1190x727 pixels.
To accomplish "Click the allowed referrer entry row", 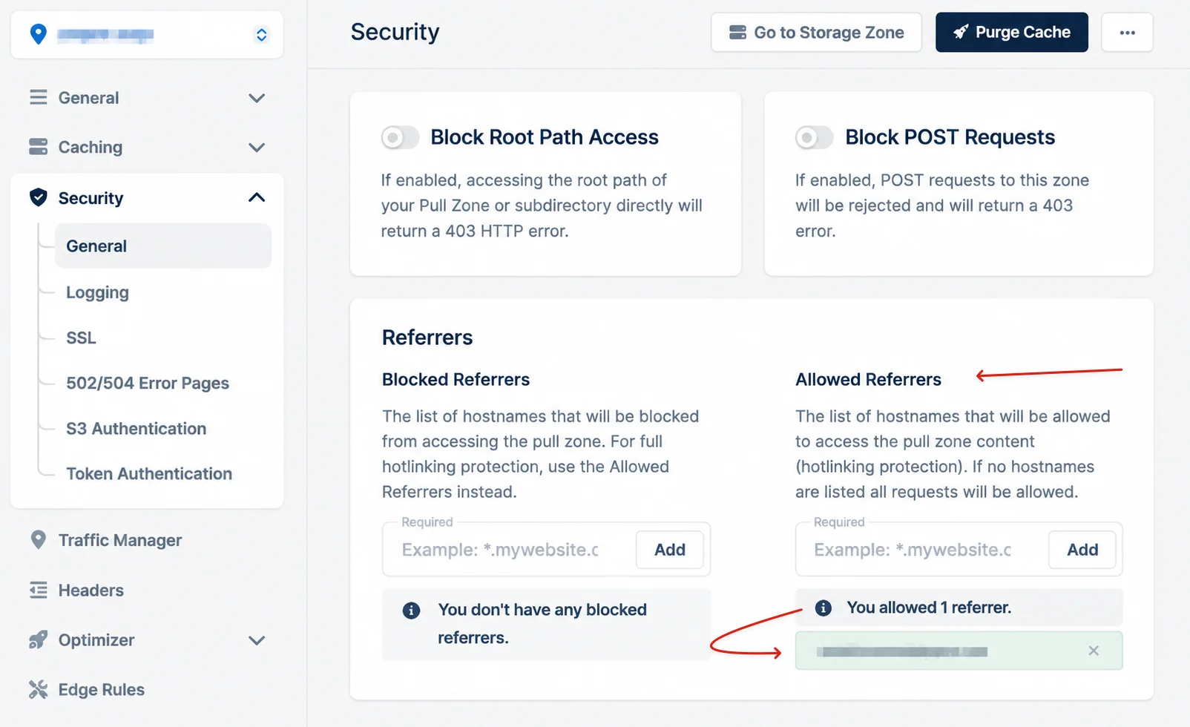I will tap(959, 651).
